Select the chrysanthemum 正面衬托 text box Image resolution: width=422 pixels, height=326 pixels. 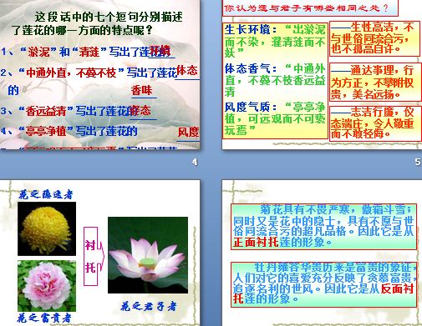(323, 227)
